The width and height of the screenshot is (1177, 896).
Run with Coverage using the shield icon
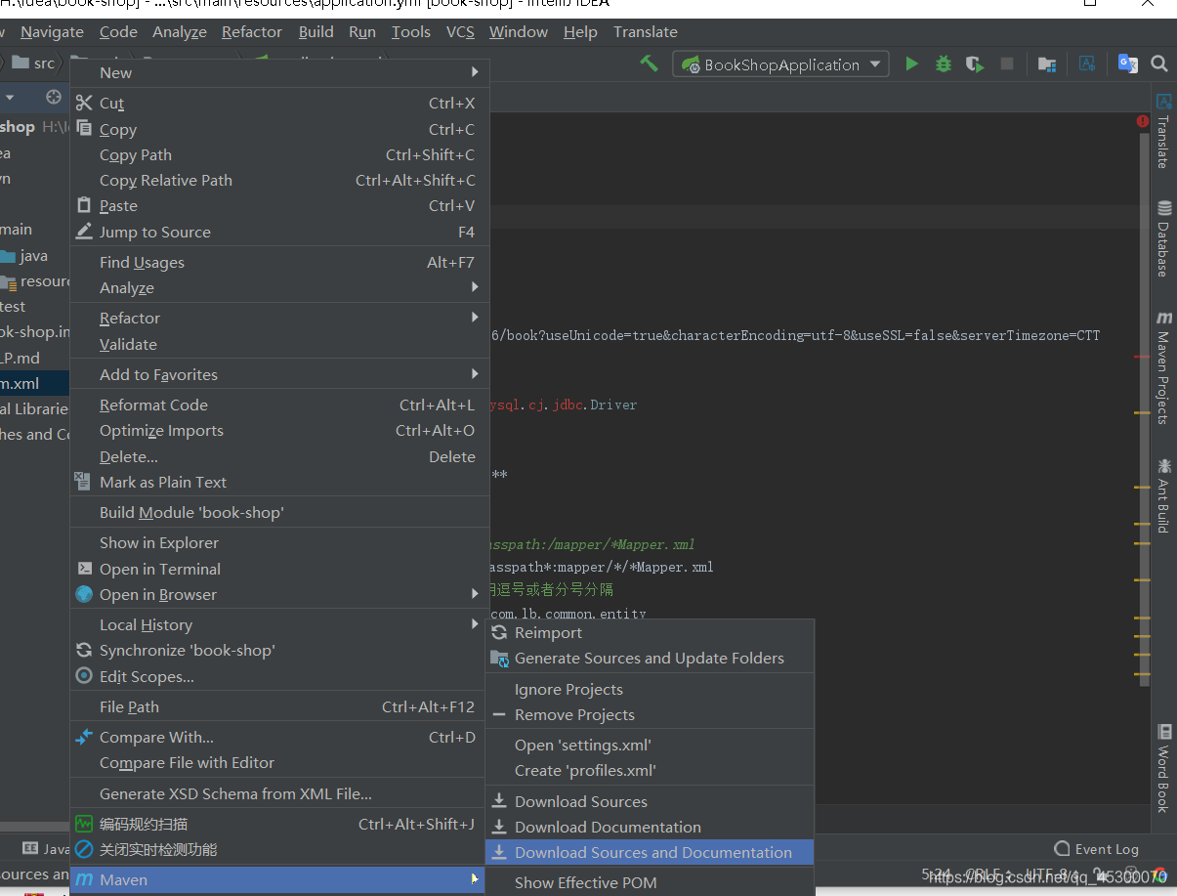pos(973,63)
